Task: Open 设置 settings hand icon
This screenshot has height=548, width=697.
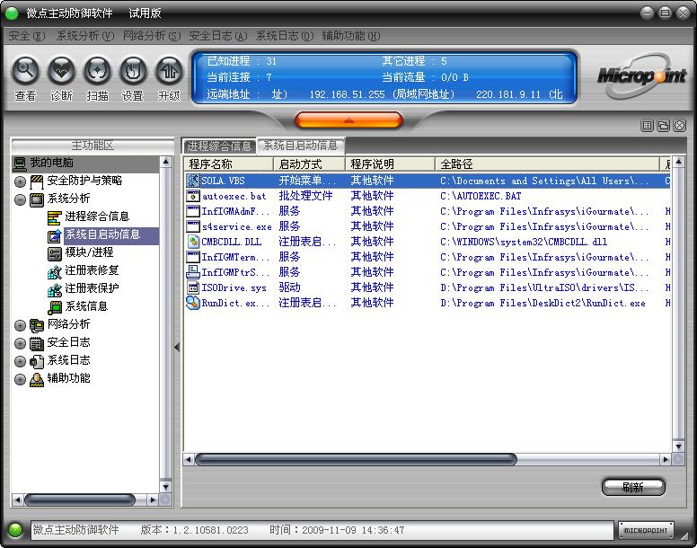Action: pyautogui.click(x=133, y=71)
